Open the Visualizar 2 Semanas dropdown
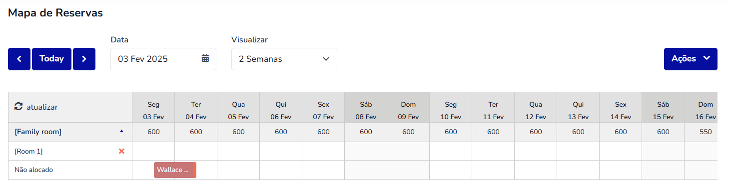 (284, 59)
